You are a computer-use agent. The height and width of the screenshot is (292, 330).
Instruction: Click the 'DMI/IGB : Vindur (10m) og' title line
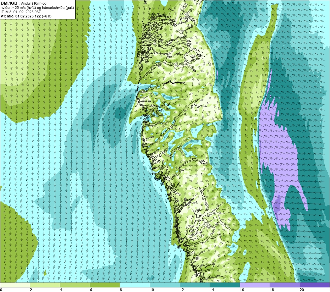(x=23, y=3)
